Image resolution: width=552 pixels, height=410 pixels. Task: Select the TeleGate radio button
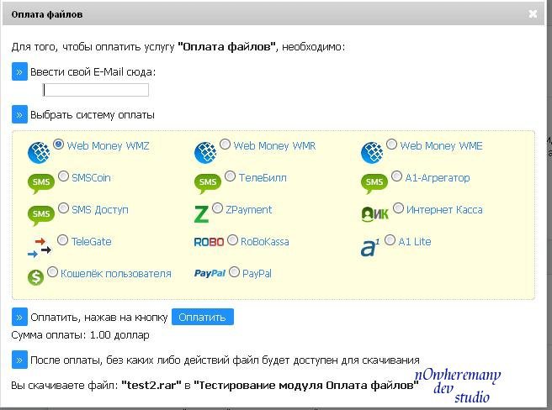tap(62, 240)
